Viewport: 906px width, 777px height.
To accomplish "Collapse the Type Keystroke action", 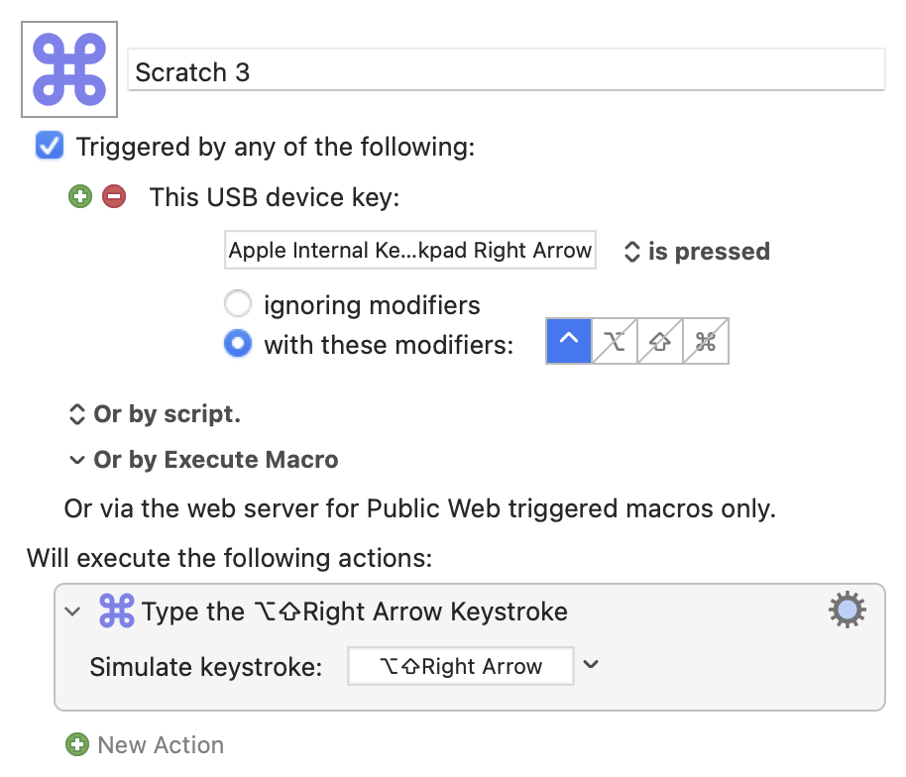I will 72,611.
